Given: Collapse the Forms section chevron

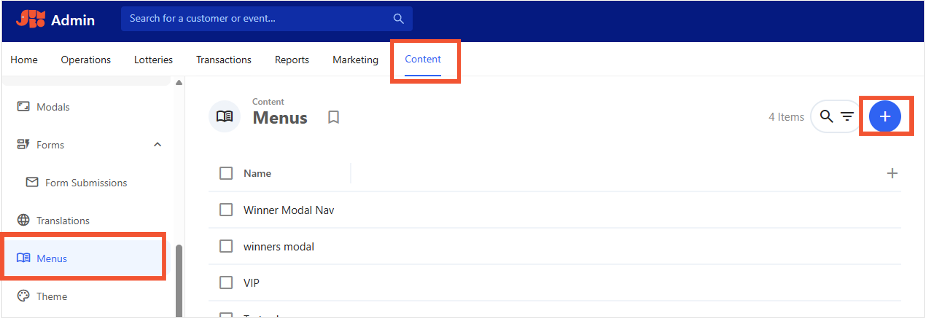Looking at the screenshot, I should pyautogui.click(x=157, y=145).
